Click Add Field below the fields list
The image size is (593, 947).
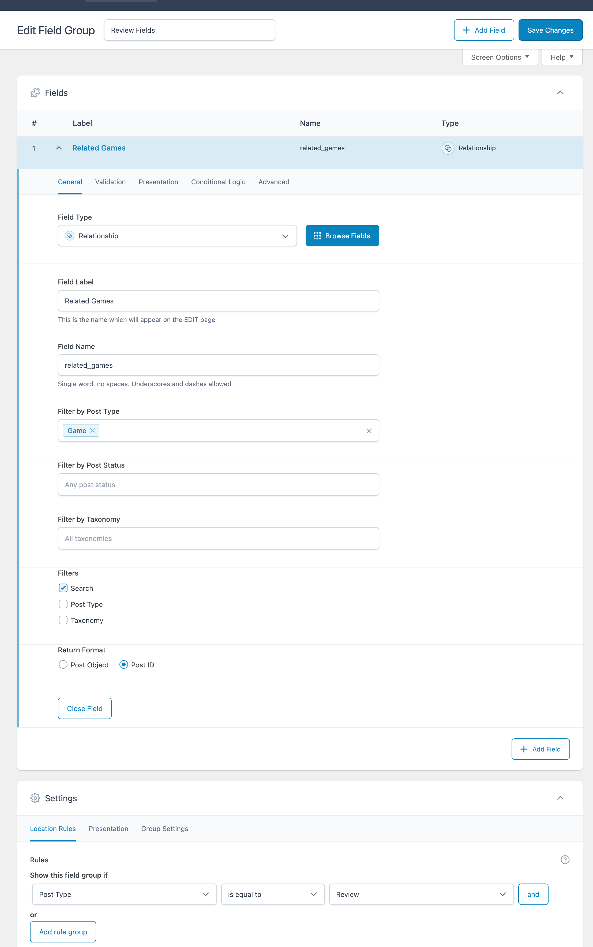tap(541, 749)
